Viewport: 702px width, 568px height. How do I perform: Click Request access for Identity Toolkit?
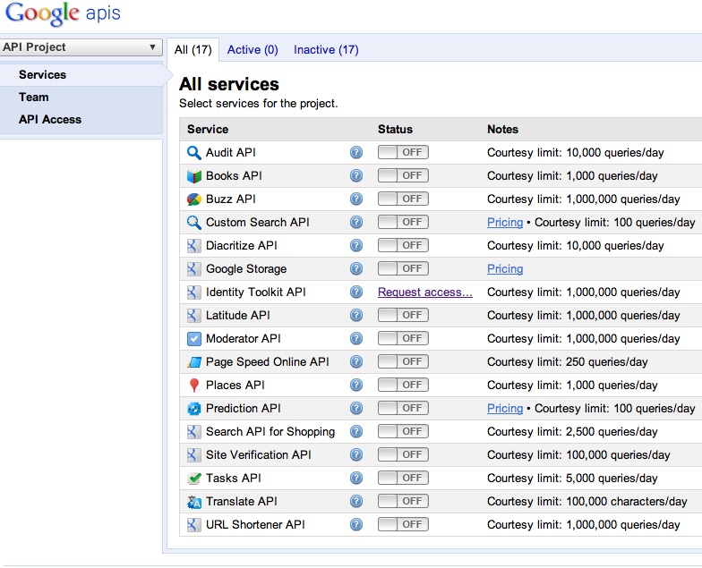[x=424, y=292]
